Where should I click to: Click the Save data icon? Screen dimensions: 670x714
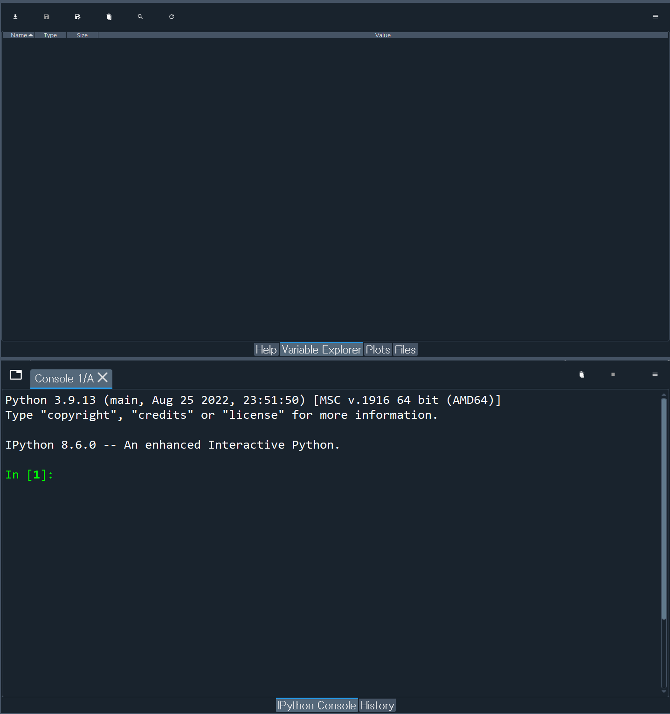[x=47, y=17]
